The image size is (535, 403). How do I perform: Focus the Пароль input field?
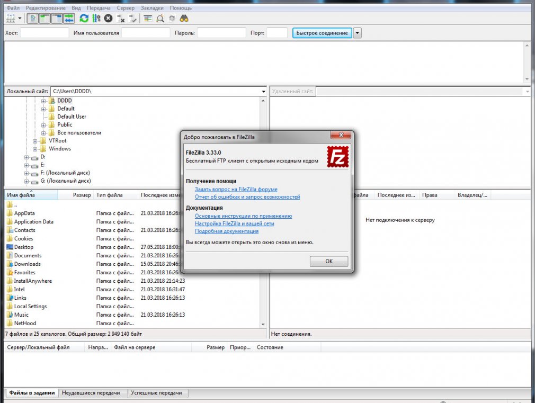pyautogui.click(x=221, y=33)
